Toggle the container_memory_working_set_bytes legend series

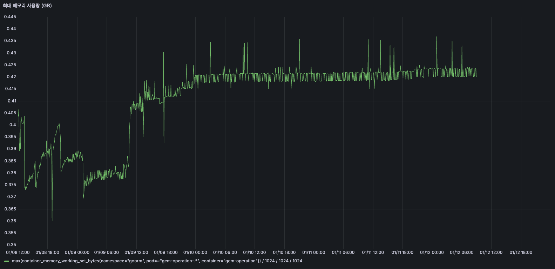pos(157,261)
